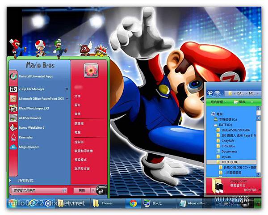
Task: Launch 7-Zip File Manager icon
Action: [x=13, y=89]
